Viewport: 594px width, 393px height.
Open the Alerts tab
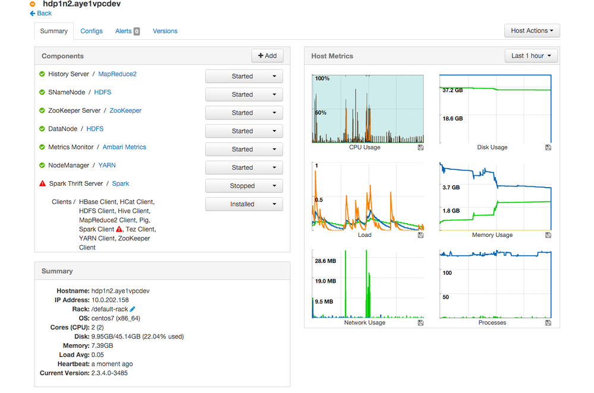(x=127, y=31)
